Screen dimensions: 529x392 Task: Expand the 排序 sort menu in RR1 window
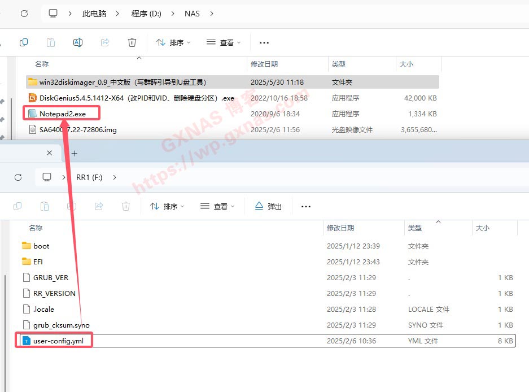168,206
